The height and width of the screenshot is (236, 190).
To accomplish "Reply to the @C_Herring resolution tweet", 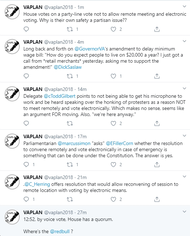I will tap(26, 199).
